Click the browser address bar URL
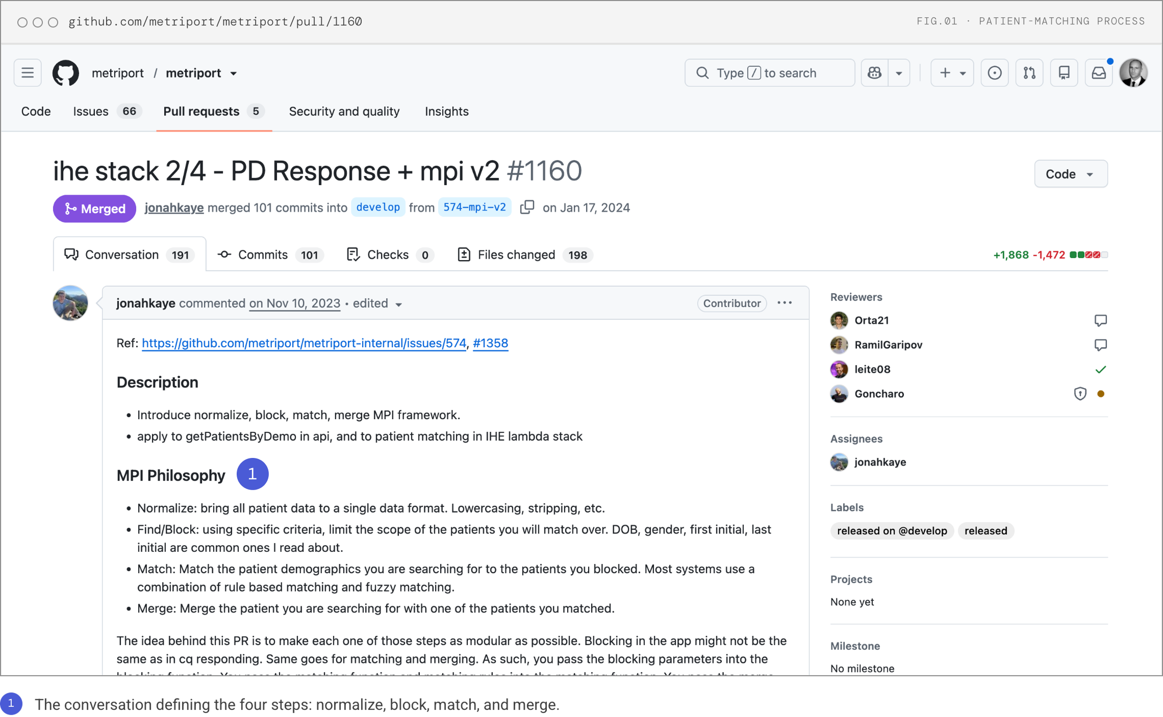Screen dimensions: 1163x717 (x=215, y=21)
